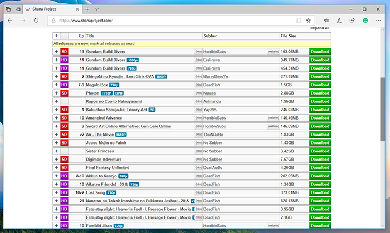Click the TSuNDeRe subber name
The height and width of the screenshot is (233, 390).
tap(213, 135)
